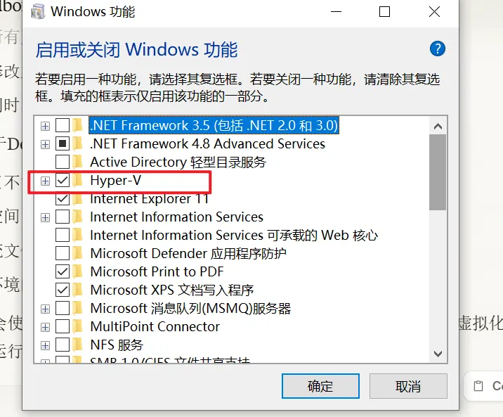Click the folder icon beside NFS 服务
This screenshot has width=503, height=417.
(x=79, y=345)
